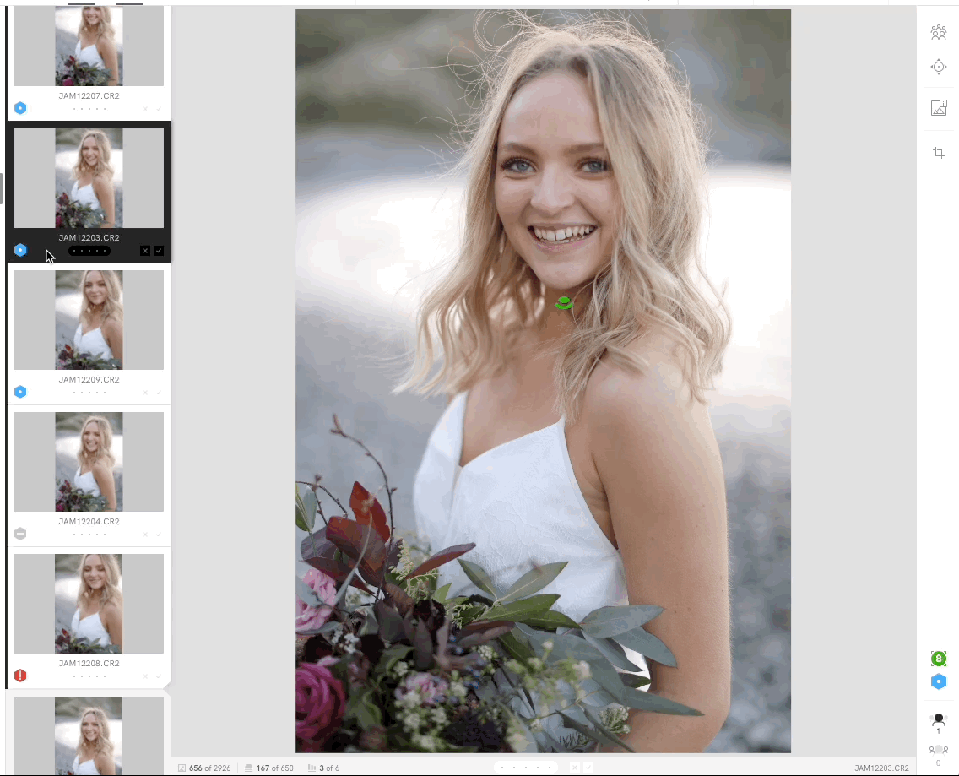959x776 pixels.
Task: Click the JAM12207.CR2 filename label
Action: coord(89,96)
